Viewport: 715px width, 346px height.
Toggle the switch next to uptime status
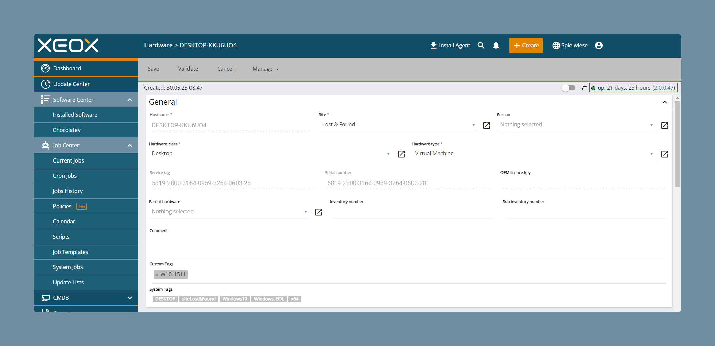(x=568, y=88)
